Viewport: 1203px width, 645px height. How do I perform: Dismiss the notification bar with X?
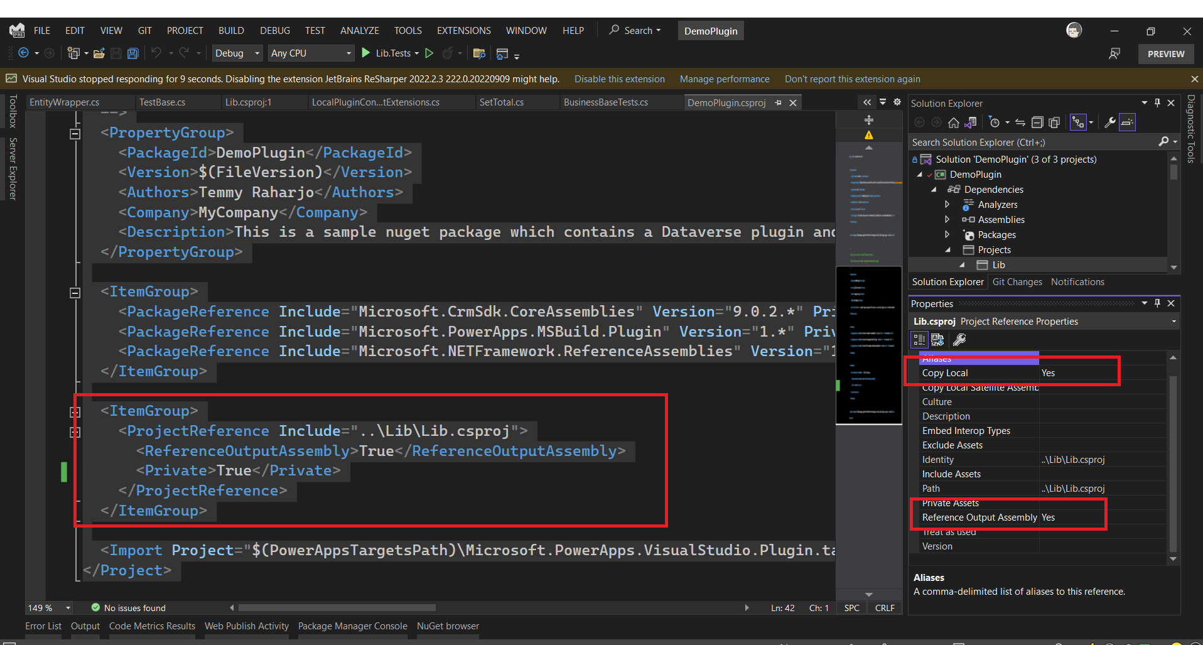(1194, 79)
